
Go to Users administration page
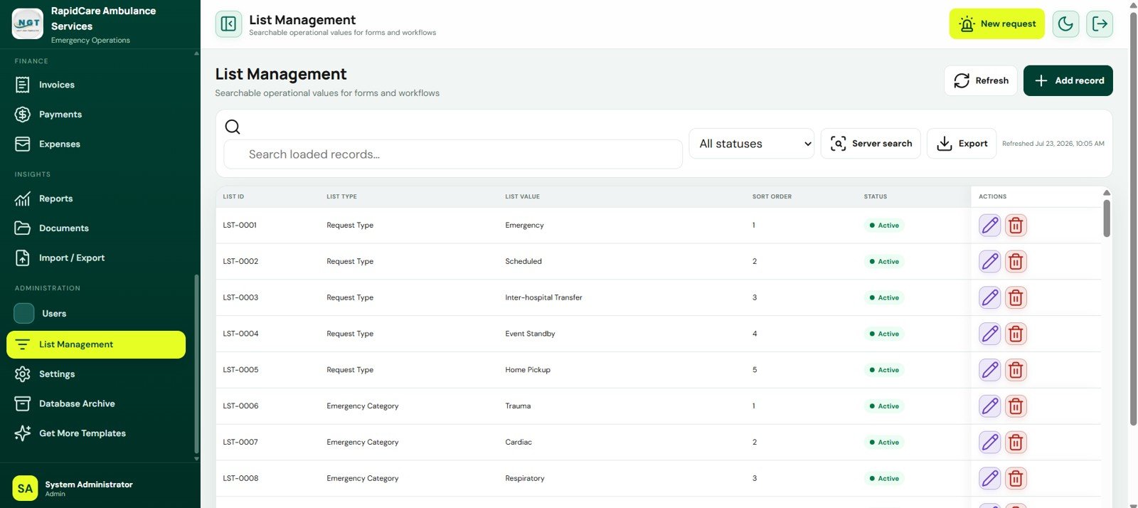point(96,314)
